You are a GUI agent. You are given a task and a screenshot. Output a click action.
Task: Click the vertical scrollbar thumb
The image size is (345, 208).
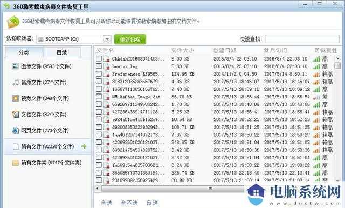pos(337,66)
